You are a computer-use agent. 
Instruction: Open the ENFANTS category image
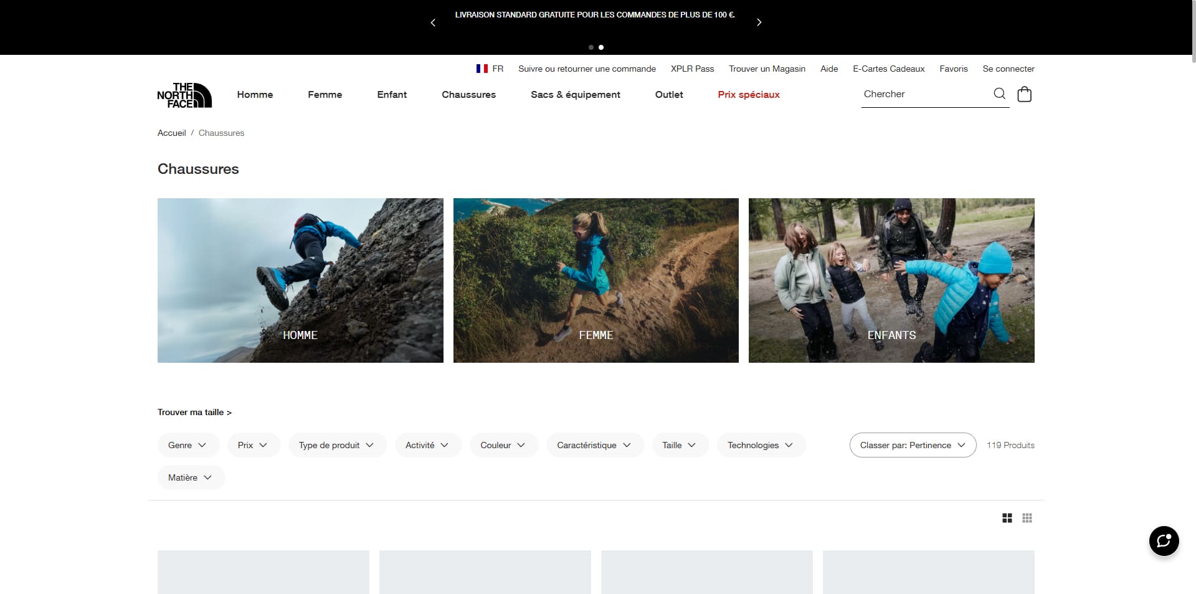pyautogui.click(x=891, y=280)
